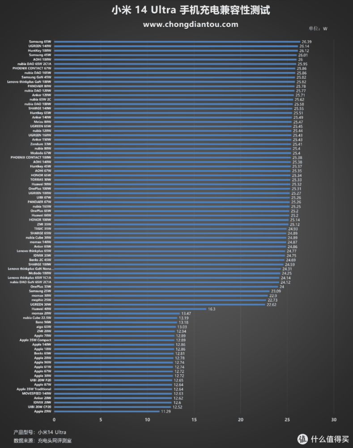The width and height of the screenshot is (353, 448).
Task: Click the chart title 小米 14 Ultra 手机充电兼容性测试
Action: (191, 9)
